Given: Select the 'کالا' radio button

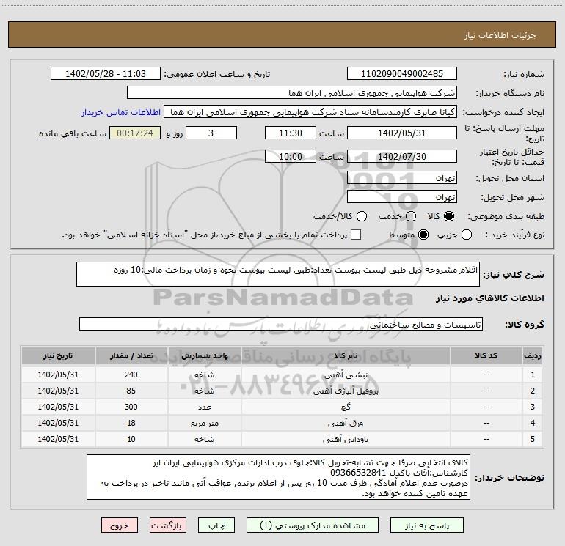Looking at the screenshot, I should tap(449, 216).
